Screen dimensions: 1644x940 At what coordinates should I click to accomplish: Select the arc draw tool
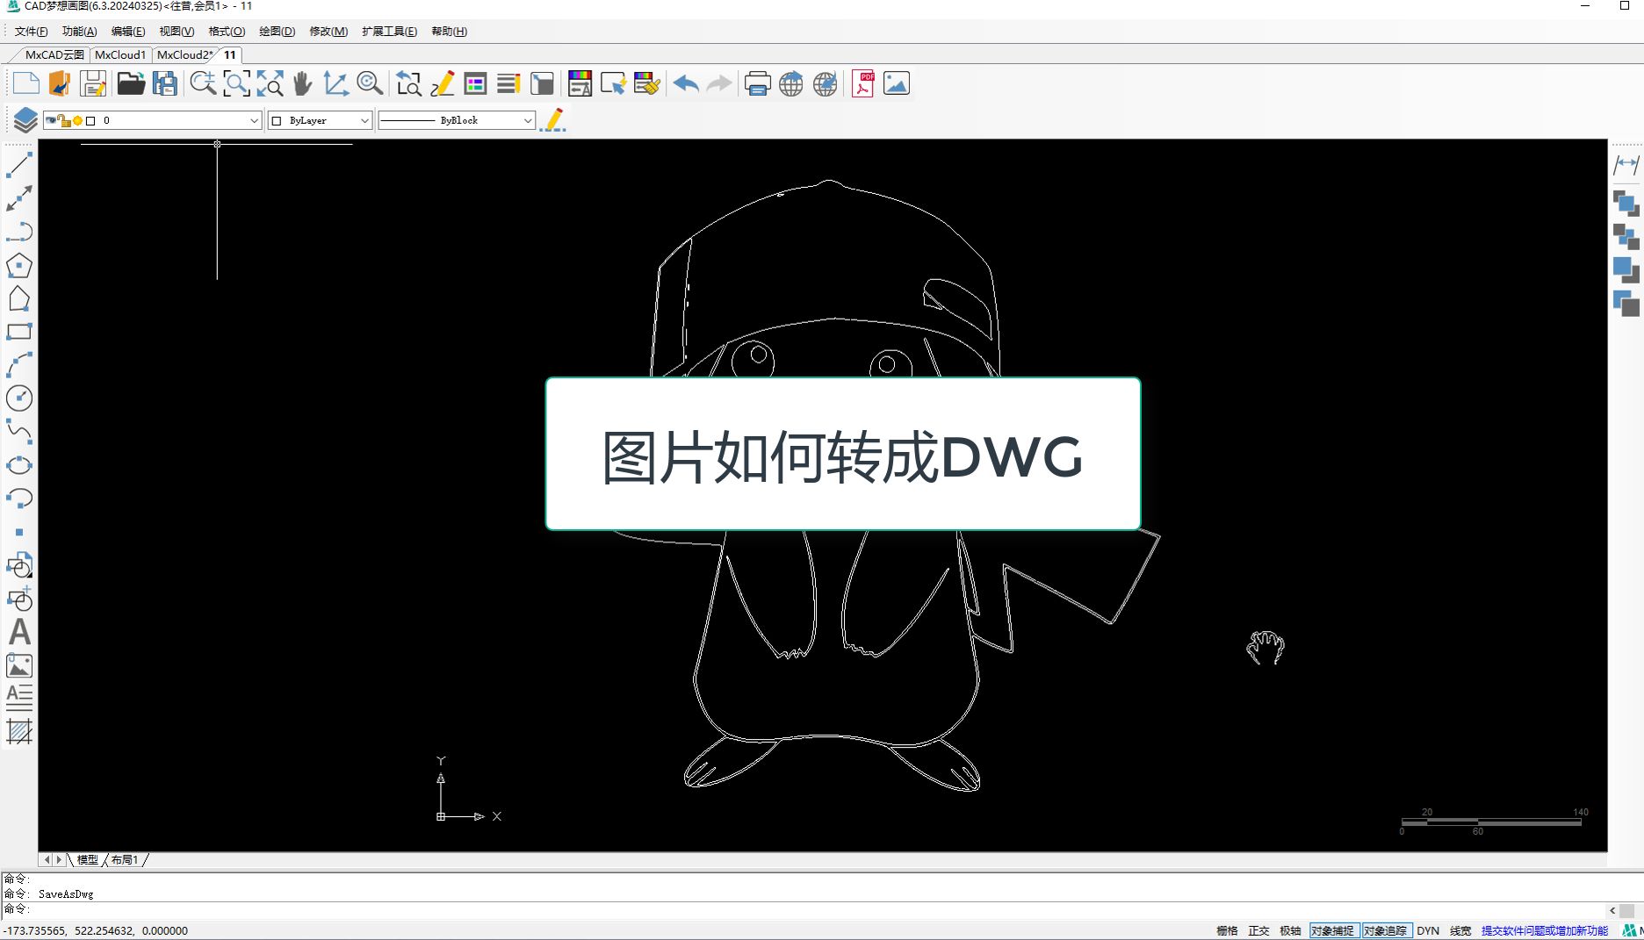pos(19,364)
